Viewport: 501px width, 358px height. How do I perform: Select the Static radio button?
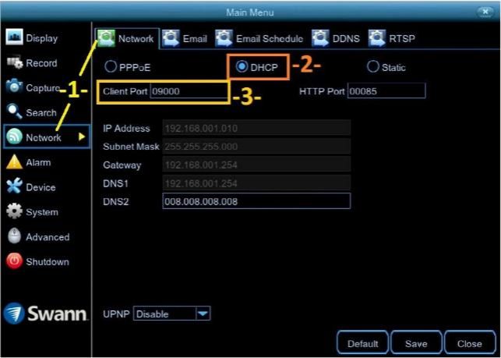372,68
